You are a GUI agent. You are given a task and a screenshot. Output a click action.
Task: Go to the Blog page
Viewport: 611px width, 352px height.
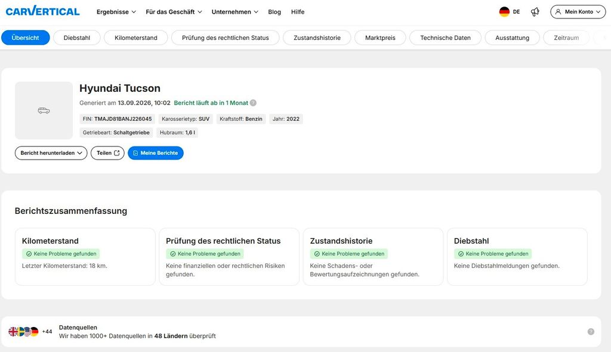(x=274, y=12)
